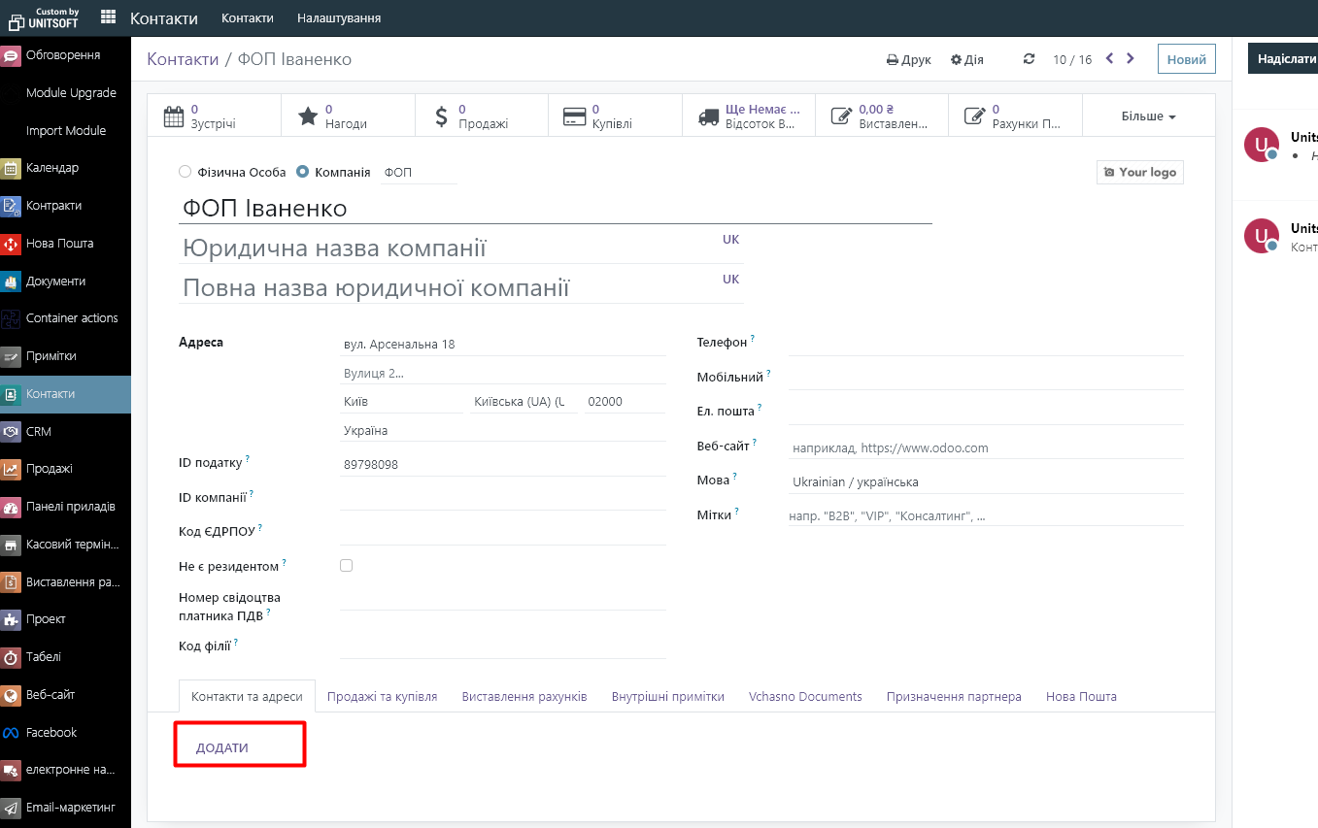Go to next record arrow
This screenshot has height=828, width=1318.
(1130, 59)
